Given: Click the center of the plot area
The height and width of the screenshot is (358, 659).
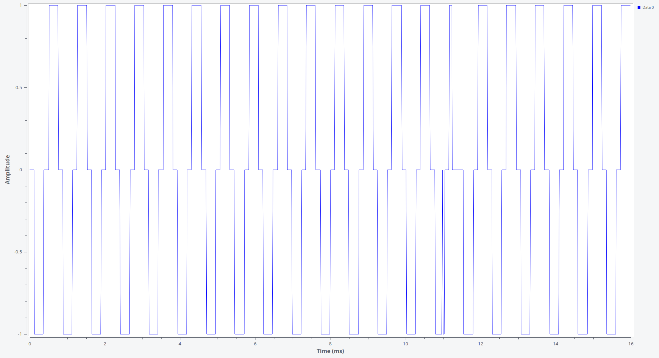Looking at the screenshot, I should 330,170.
